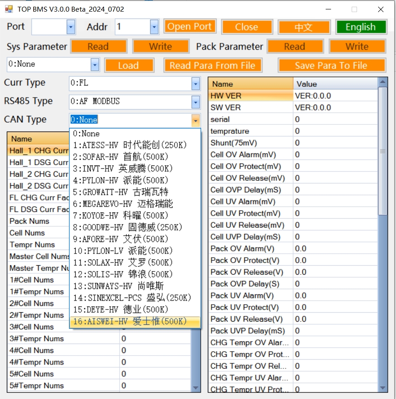Select 4:PYLON-HV CAN type
This screenshot has width=396, height=399.
(x=135, y=180)
